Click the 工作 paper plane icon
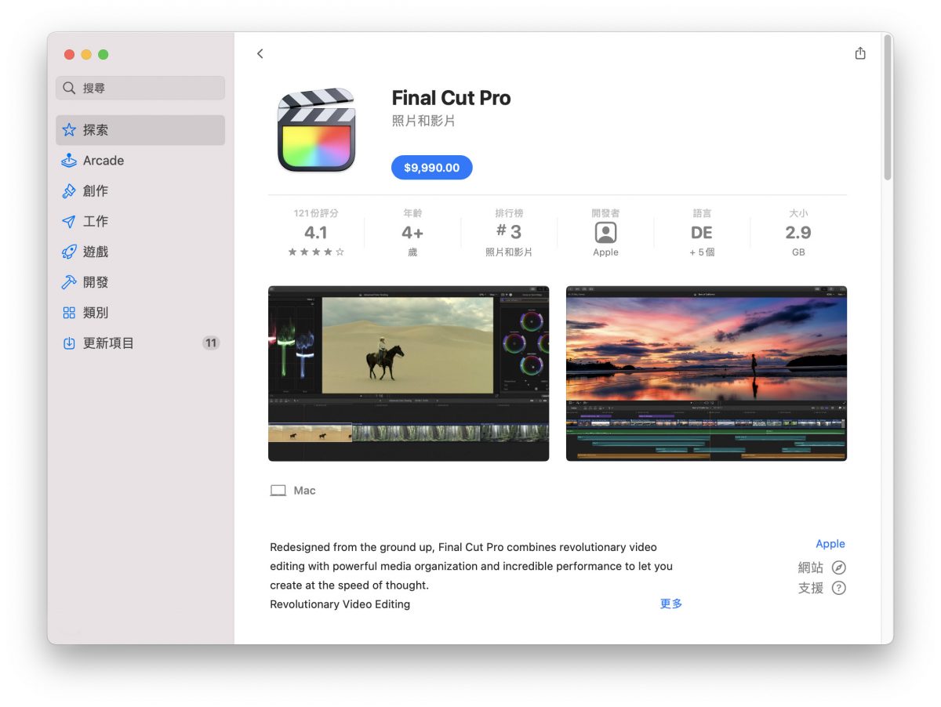Screen dimensions: 941x707 (69, 222)
